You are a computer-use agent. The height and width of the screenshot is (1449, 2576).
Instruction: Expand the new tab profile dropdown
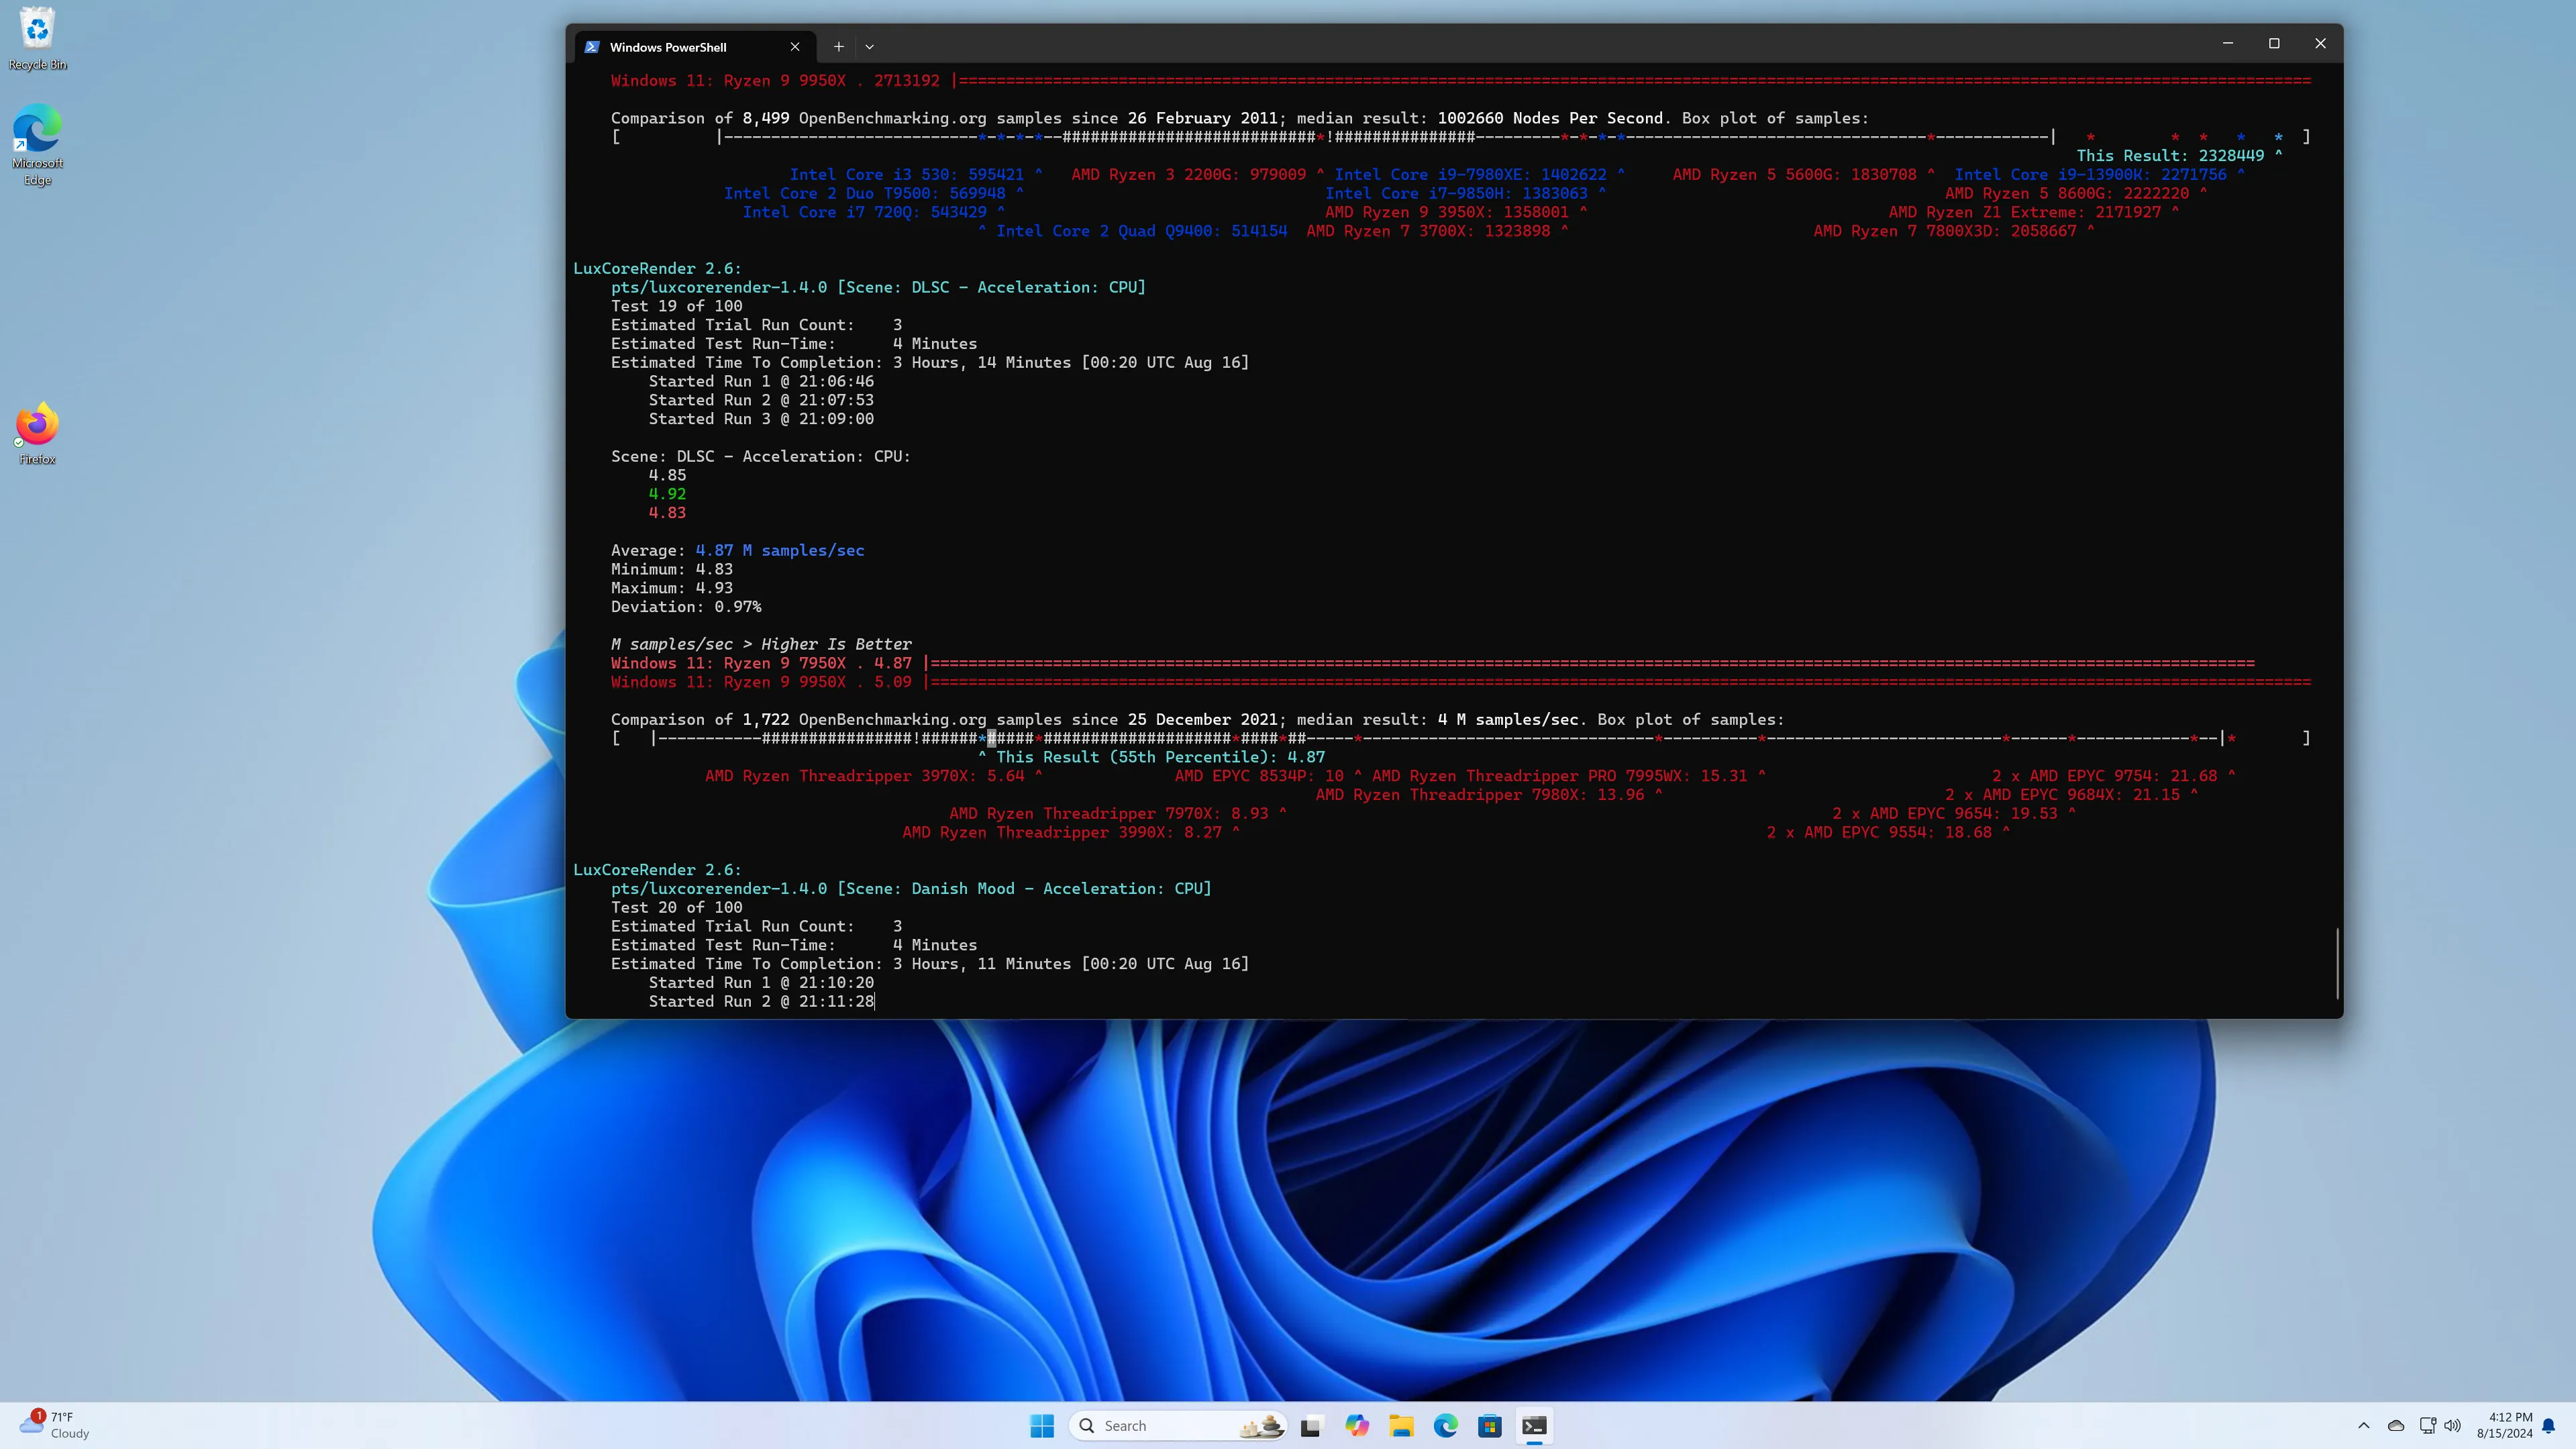(x=869, y=46)
